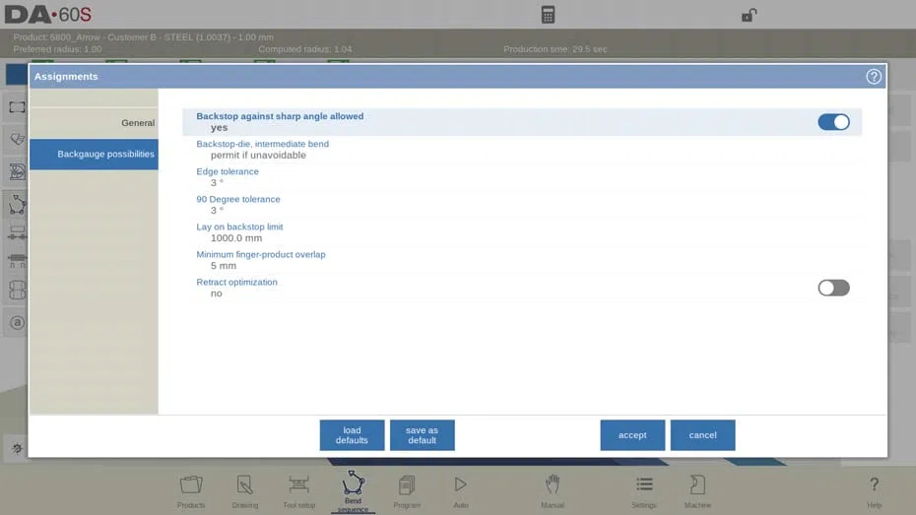Edit Minimum finger-product overlap value

[x=522, y=260]
